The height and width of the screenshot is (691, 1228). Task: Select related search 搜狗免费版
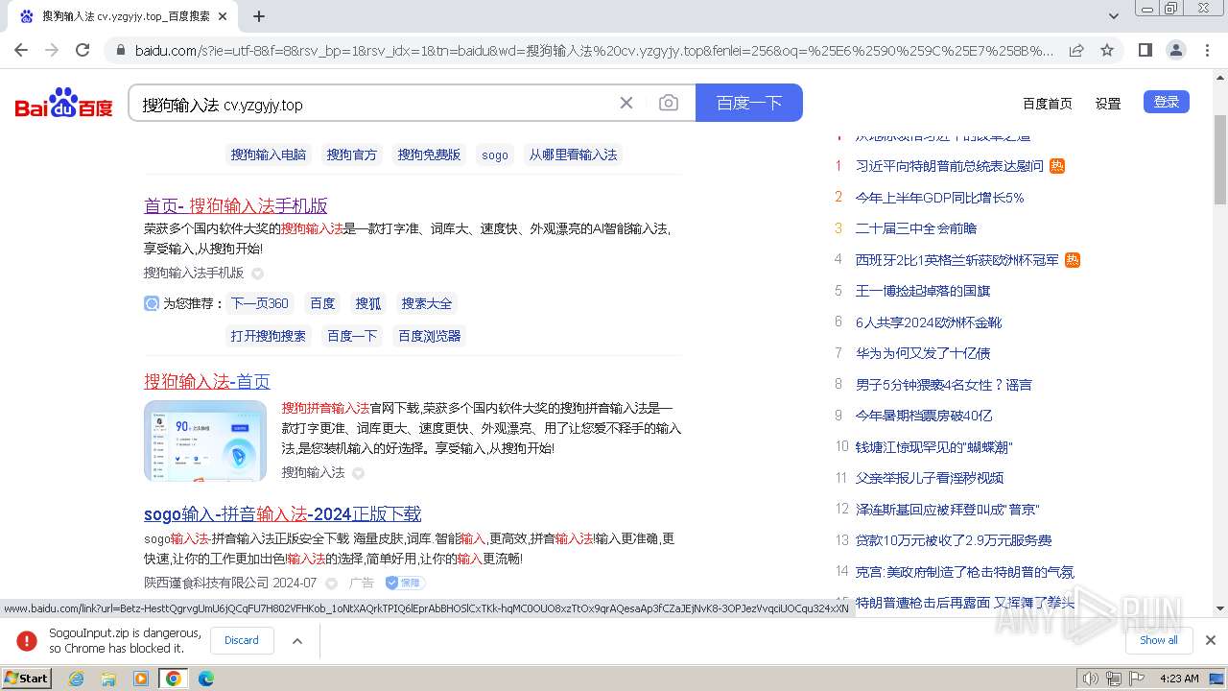pyautogui.click(x=429, y=155)
